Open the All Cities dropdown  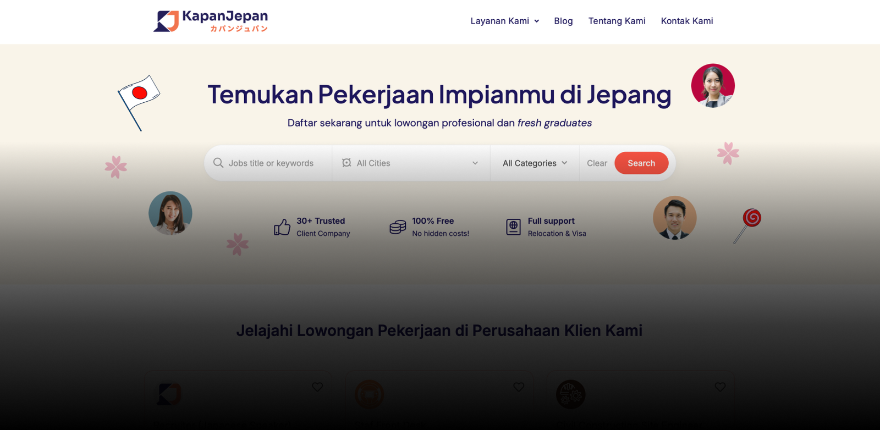point(411,163)
